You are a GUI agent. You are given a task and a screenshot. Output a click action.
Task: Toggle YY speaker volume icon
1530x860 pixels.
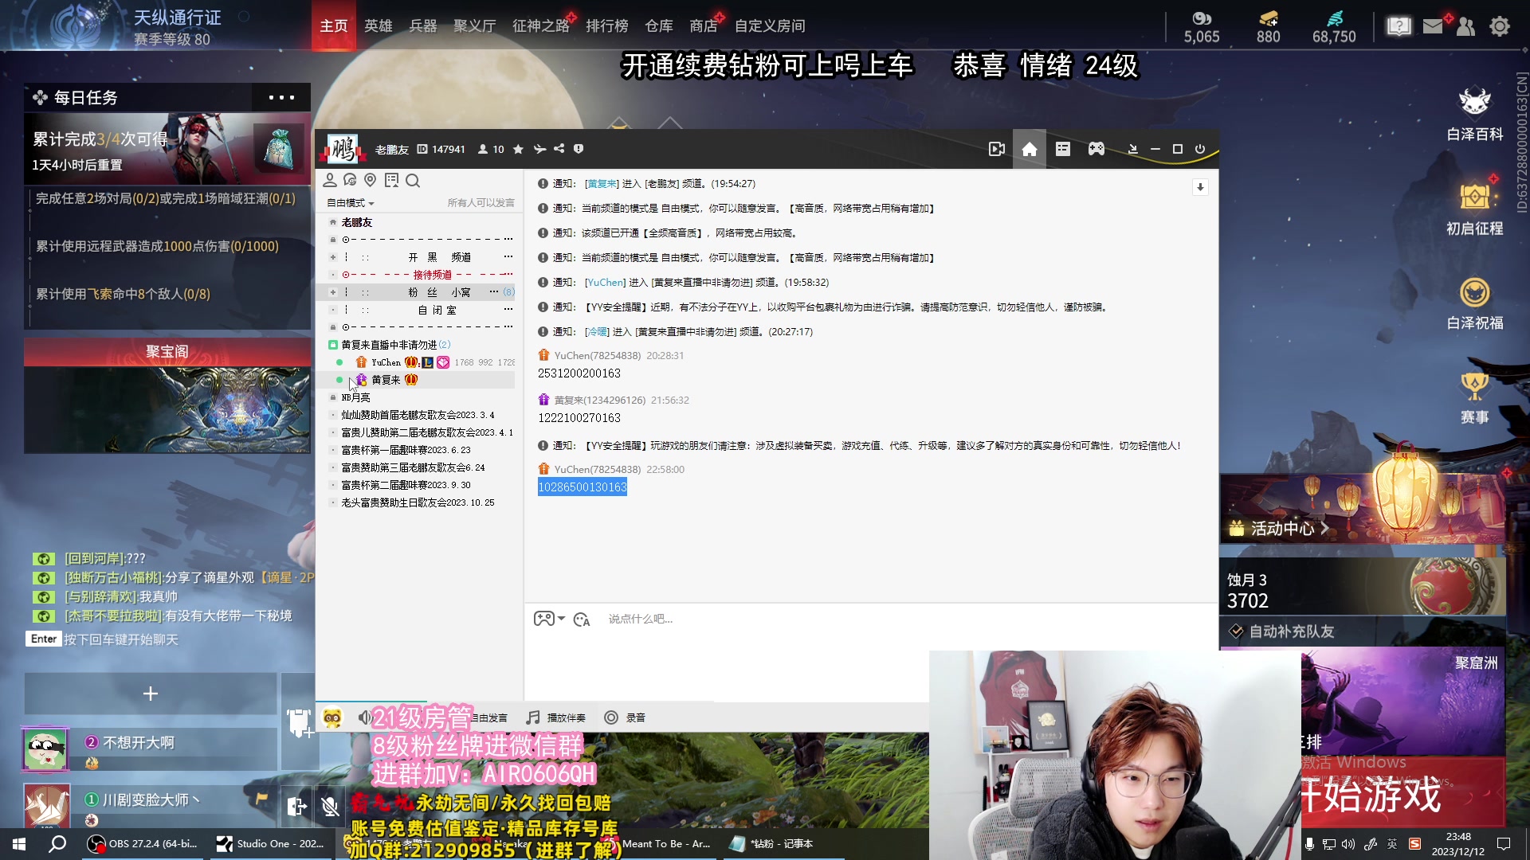364,717
